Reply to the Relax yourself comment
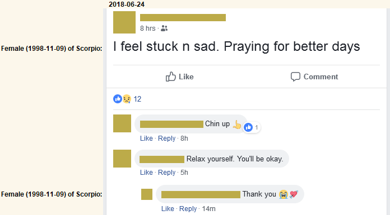The height and width of the screenshot is (215, 390). click(166, 173)
